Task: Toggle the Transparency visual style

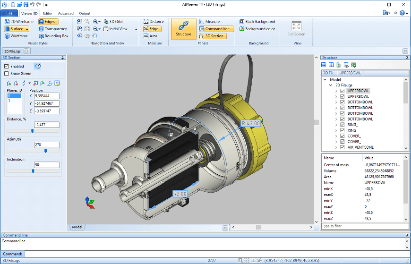Action: 53,29
